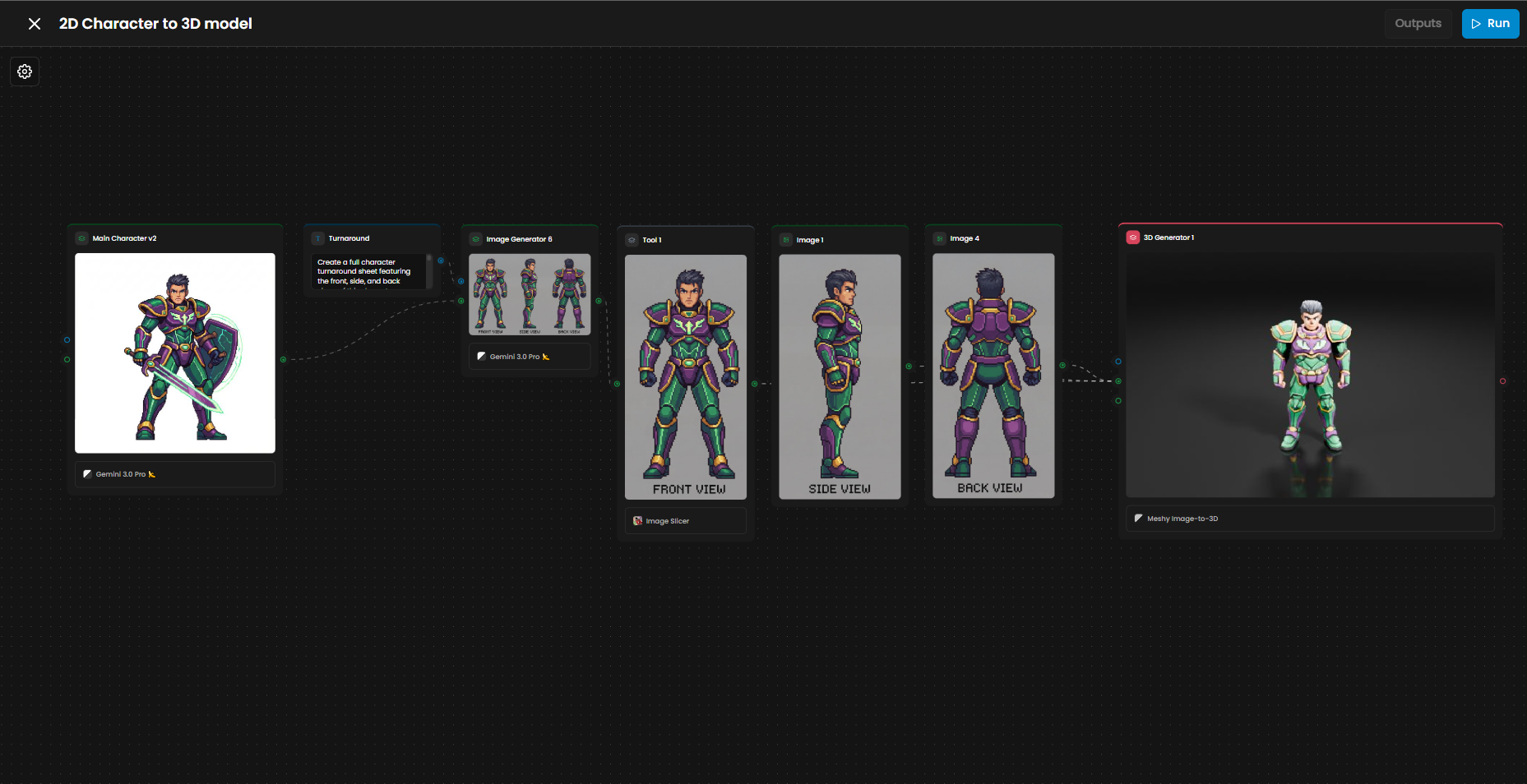
Task: Click the Turnaround prompt scrollbar
Action: click(x=429, y=270)
